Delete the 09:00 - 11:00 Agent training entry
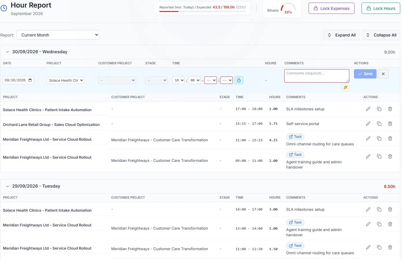Viewport: 402px width, 260px height. (x=390, y=156)
